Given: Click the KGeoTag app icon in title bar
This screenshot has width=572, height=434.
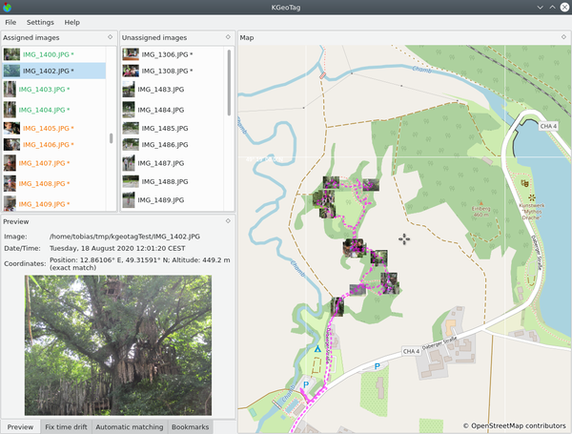Looking at the screenshot, I should (x=10, y=7).
